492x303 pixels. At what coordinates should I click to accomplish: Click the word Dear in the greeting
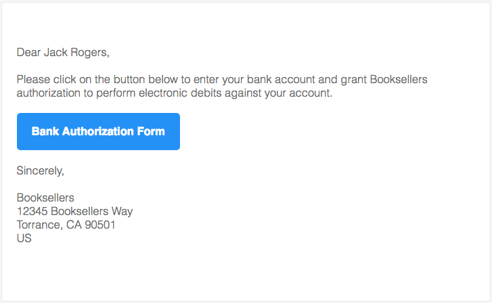click(x=28, y=51)
